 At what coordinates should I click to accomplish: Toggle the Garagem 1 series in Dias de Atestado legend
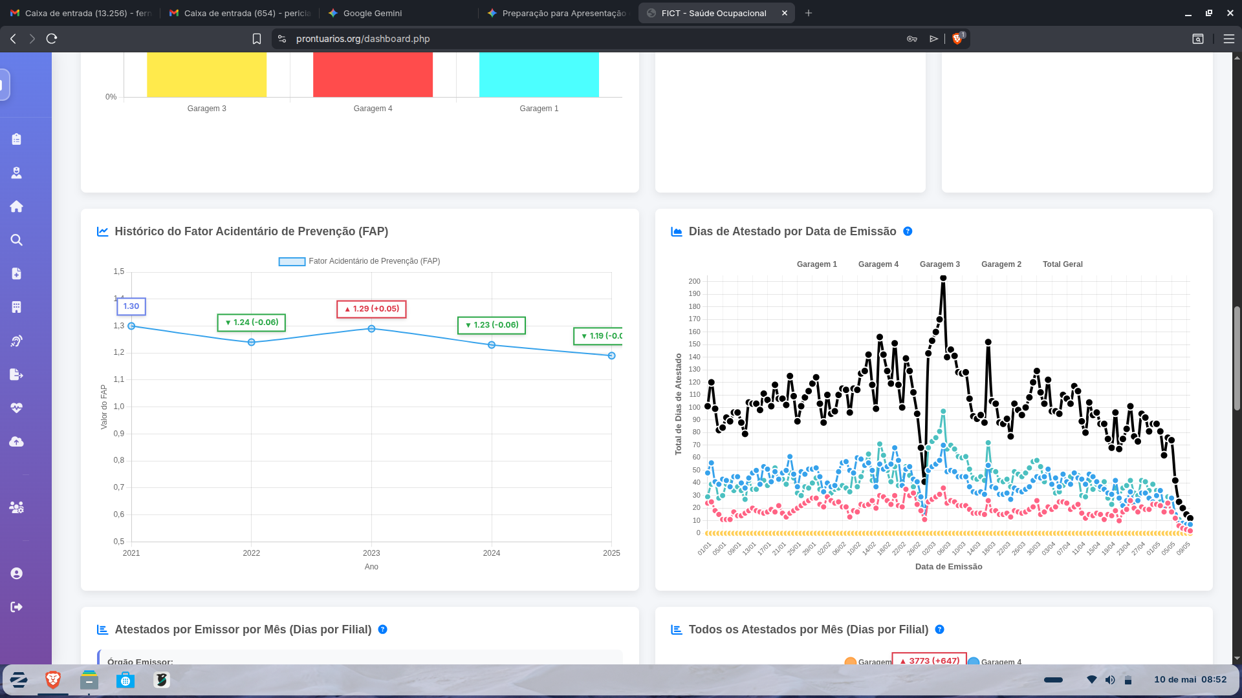817,264
